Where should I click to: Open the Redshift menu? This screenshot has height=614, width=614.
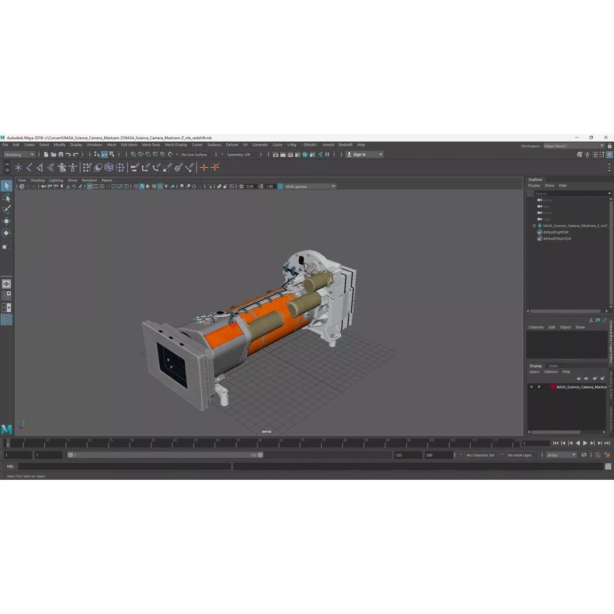[346, 144]
